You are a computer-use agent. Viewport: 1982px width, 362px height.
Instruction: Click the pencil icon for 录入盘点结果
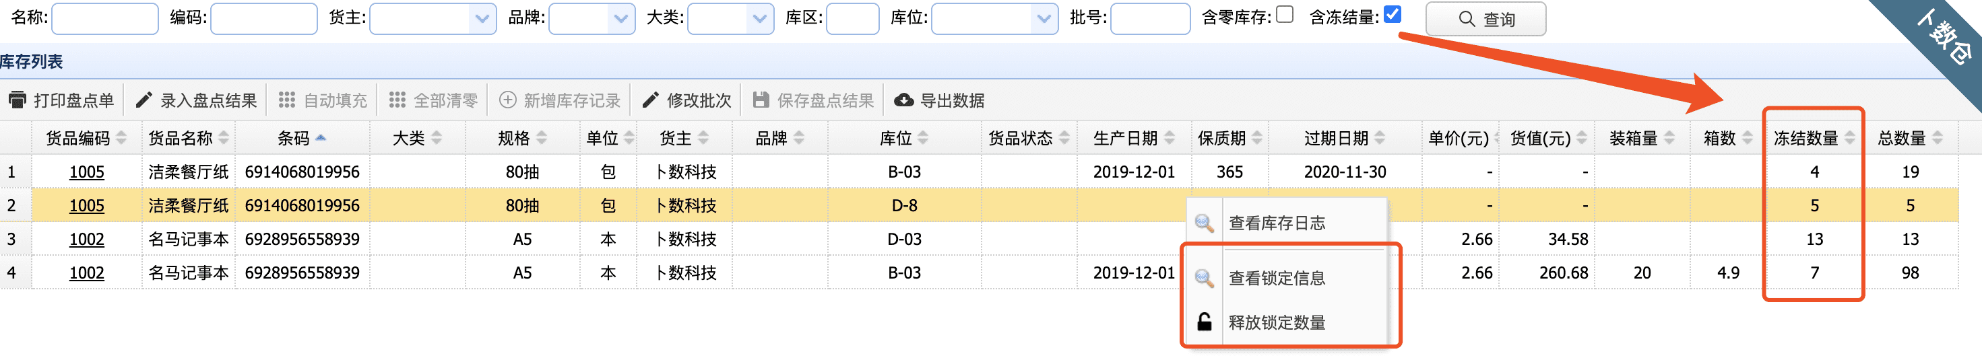[x=144, y=100]
